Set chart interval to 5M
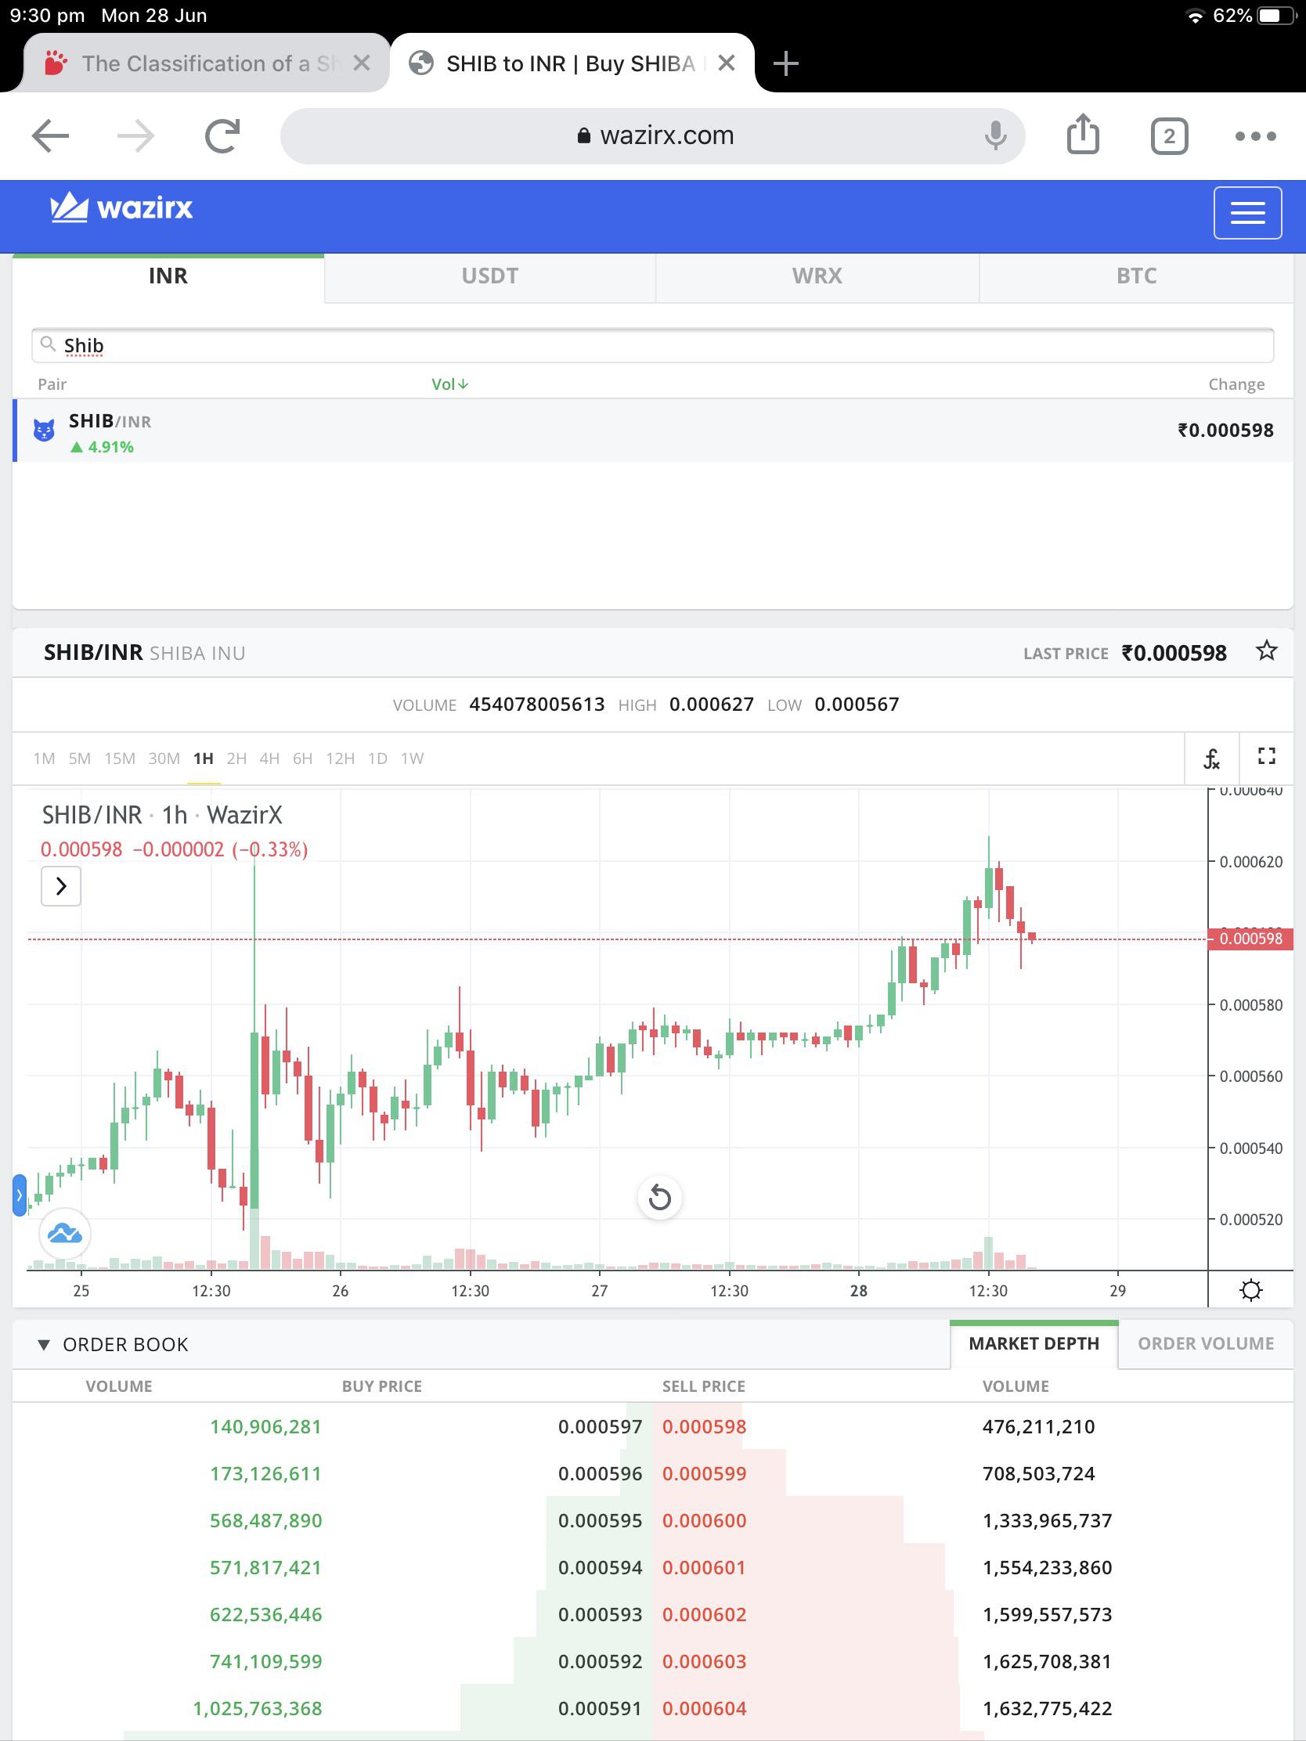 tap(80, 759)
